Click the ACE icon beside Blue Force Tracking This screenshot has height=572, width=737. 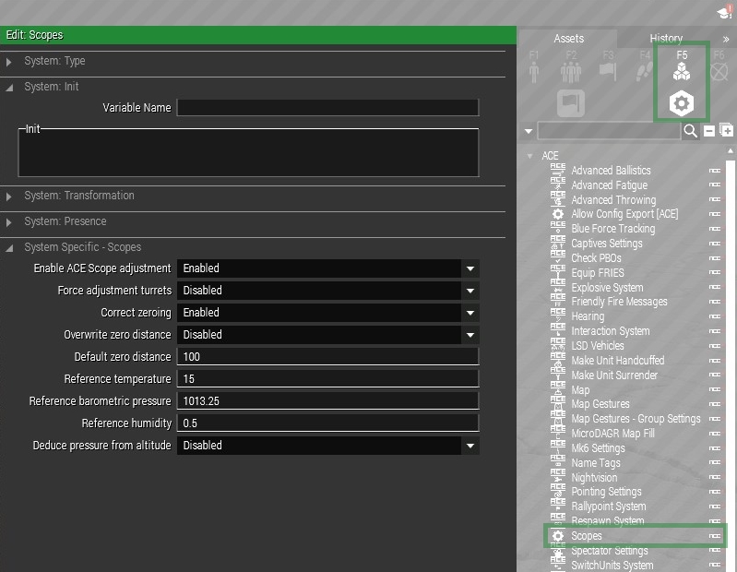point(558,229)
